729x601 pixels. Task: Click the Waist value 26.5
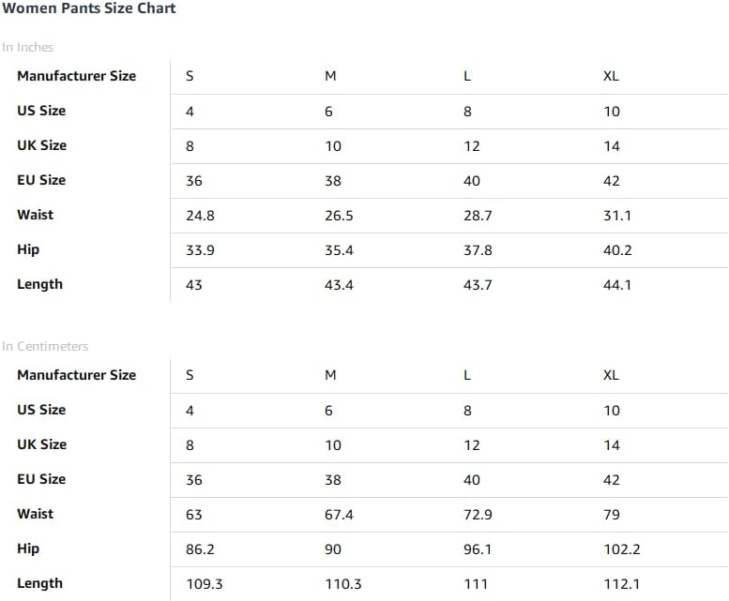point(339,216)
